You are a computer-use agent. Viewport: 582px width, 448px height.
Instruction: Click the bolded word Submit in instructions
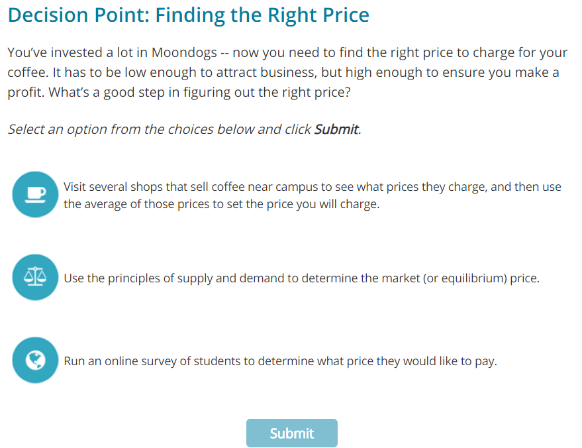click(336, 129)
